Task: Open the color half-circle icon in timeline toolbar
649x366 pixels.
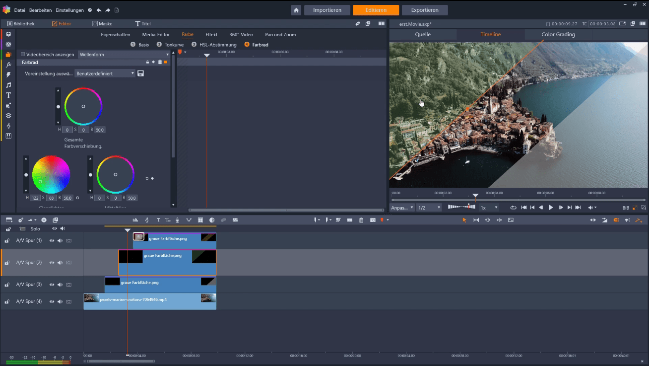Action: pos(212,220)
